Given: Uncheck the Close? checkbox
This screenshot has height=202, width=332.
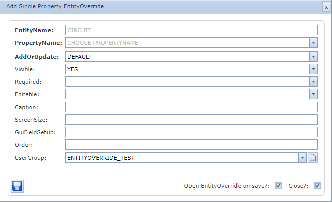Looking at the screenshot, I should (x=317, y=186).
